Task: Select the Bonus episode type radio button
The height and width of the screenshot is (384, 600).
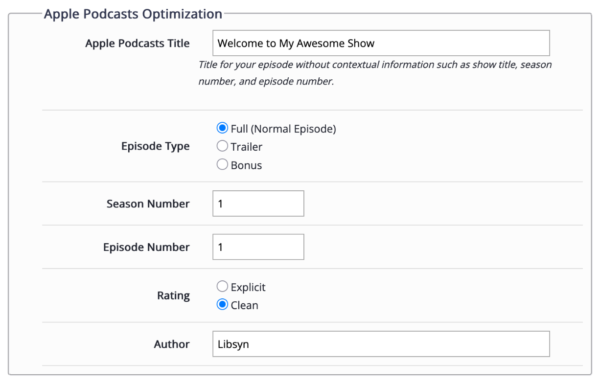Action: tap(222, 165)
